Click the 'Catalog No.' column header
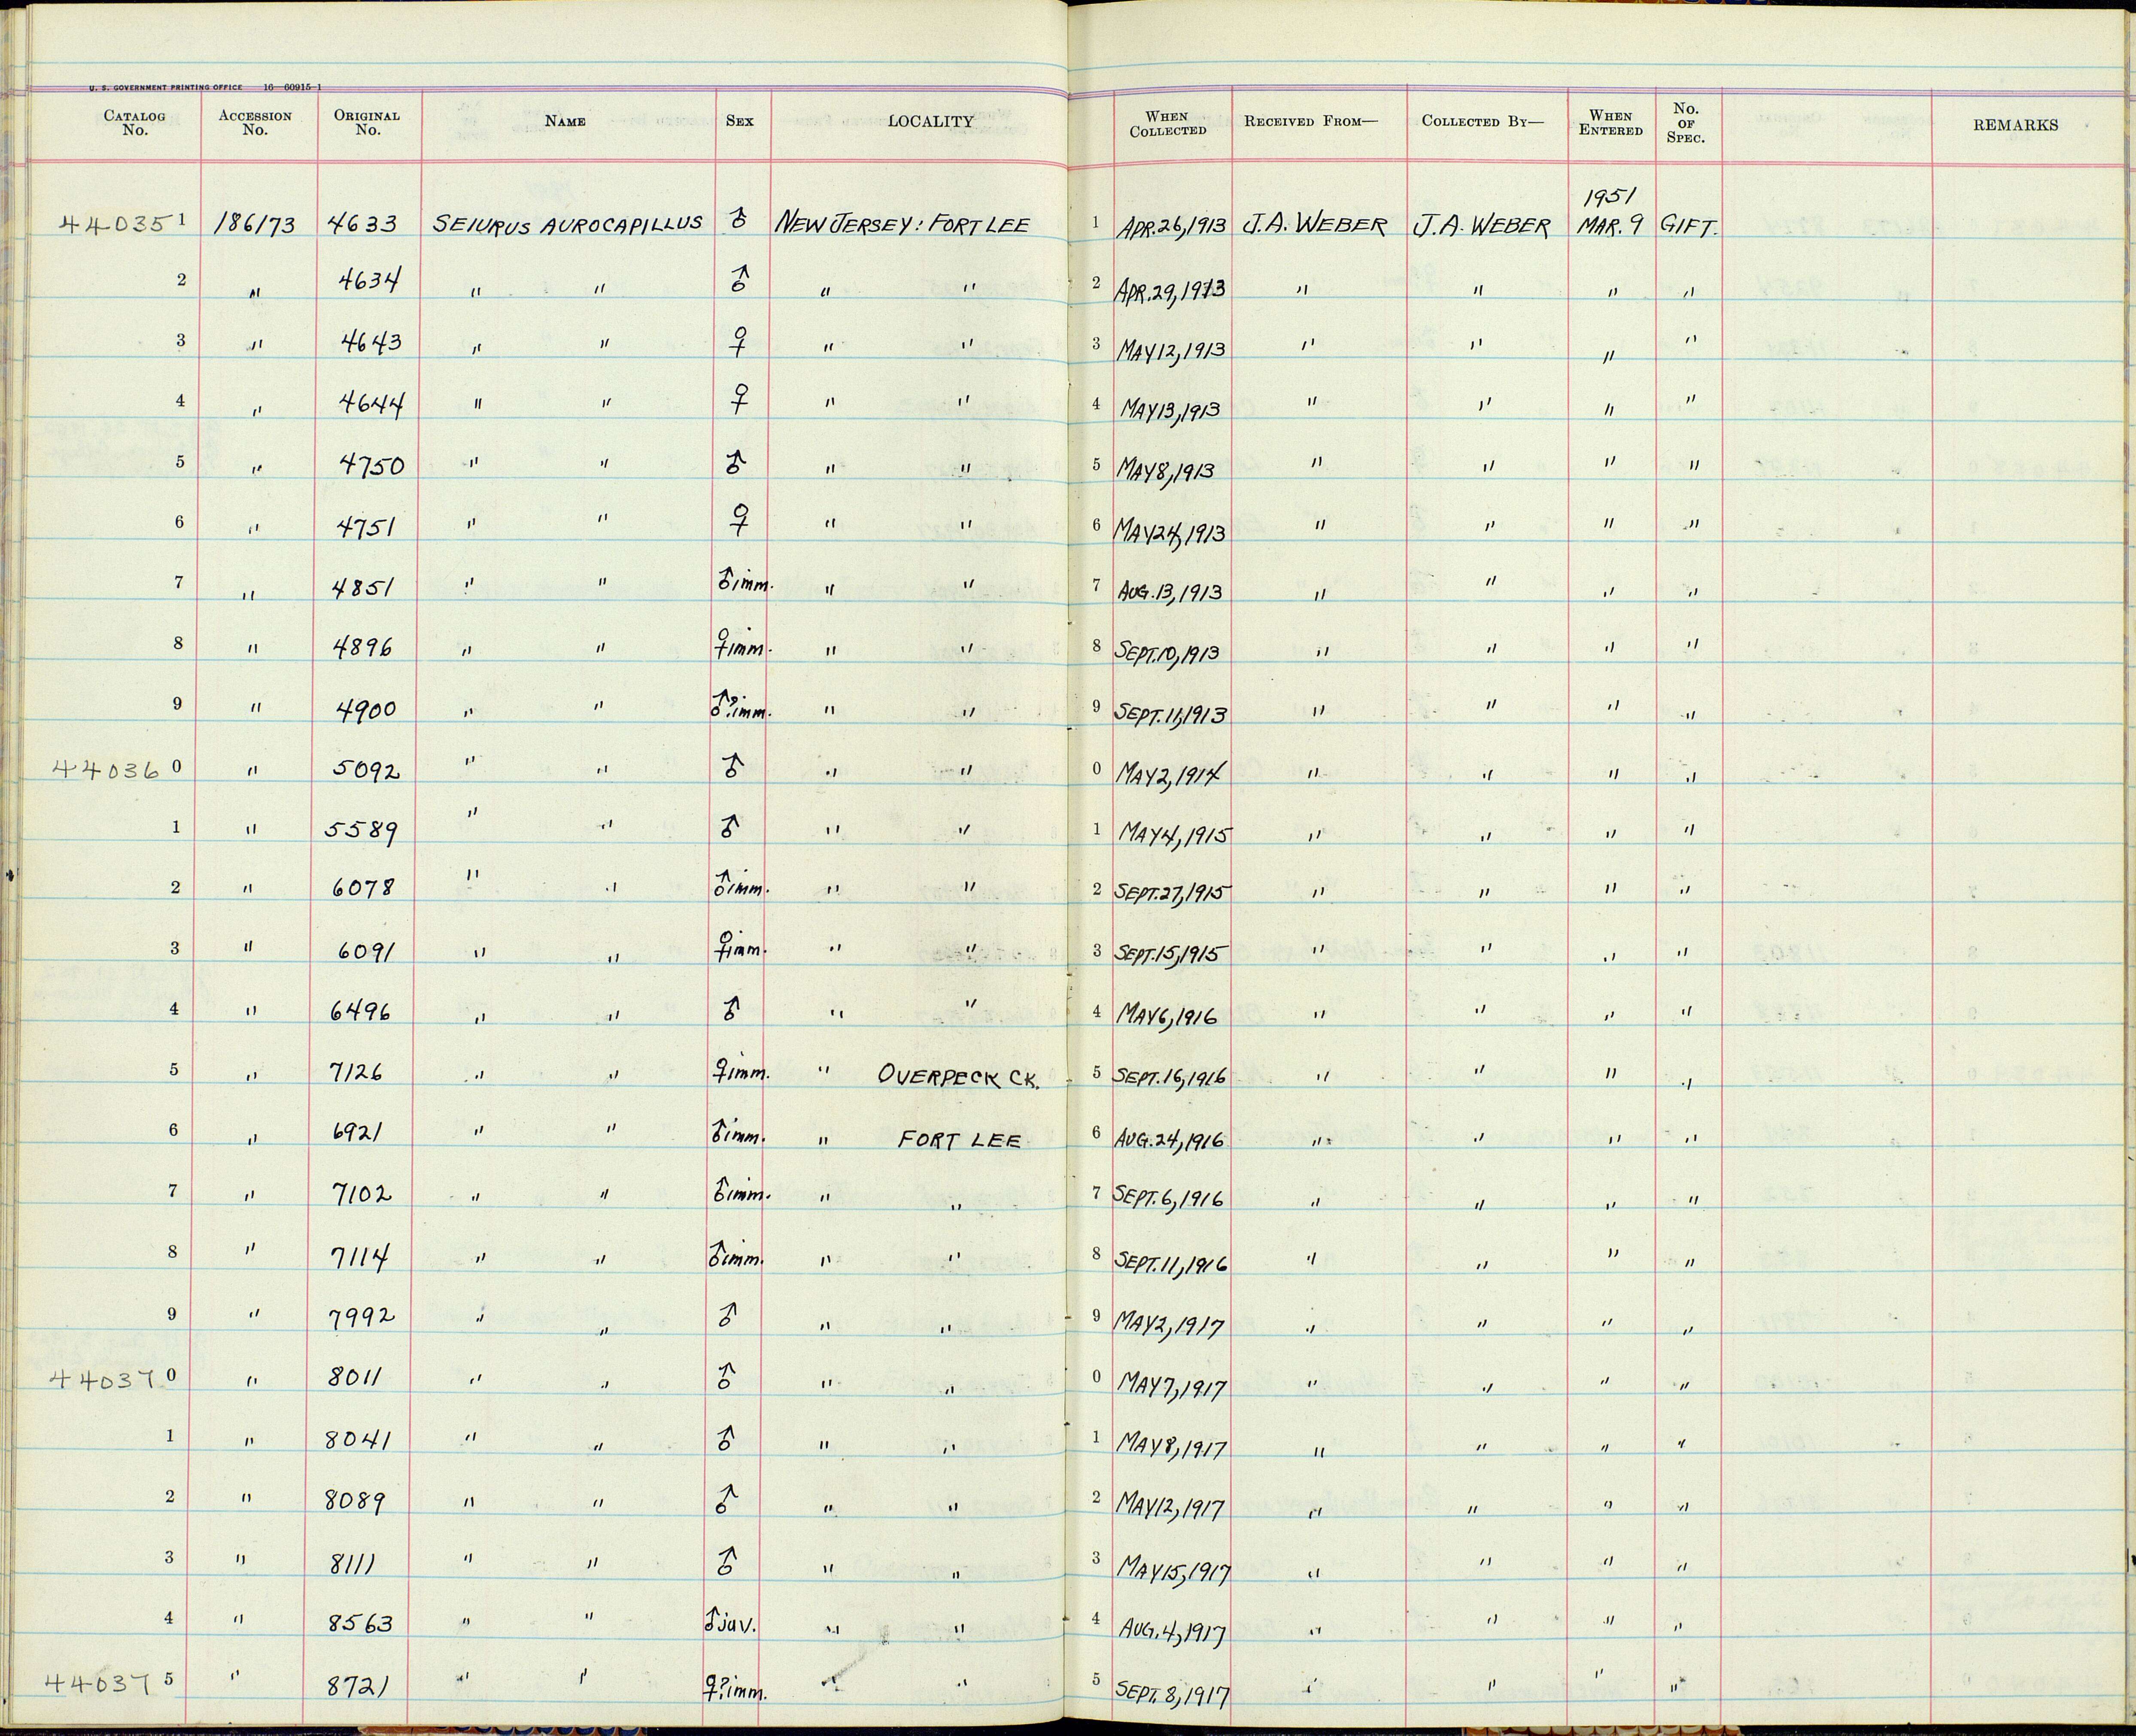 click(134, 123)
